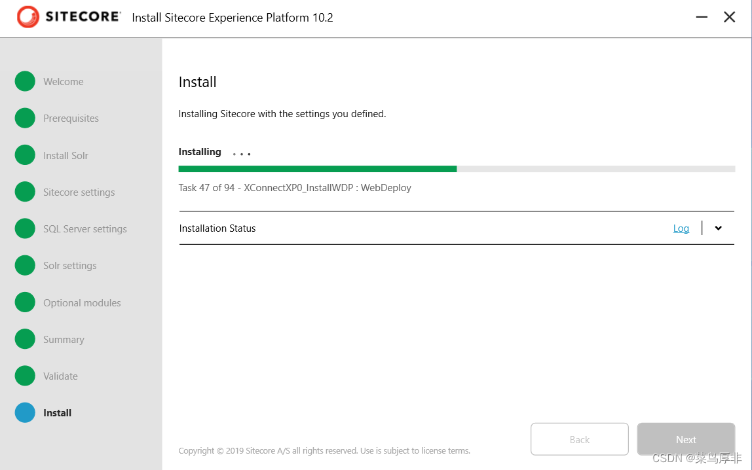This screenshot has width=752, height=470.
Task: Select the Summary step label
Action: 64,340
